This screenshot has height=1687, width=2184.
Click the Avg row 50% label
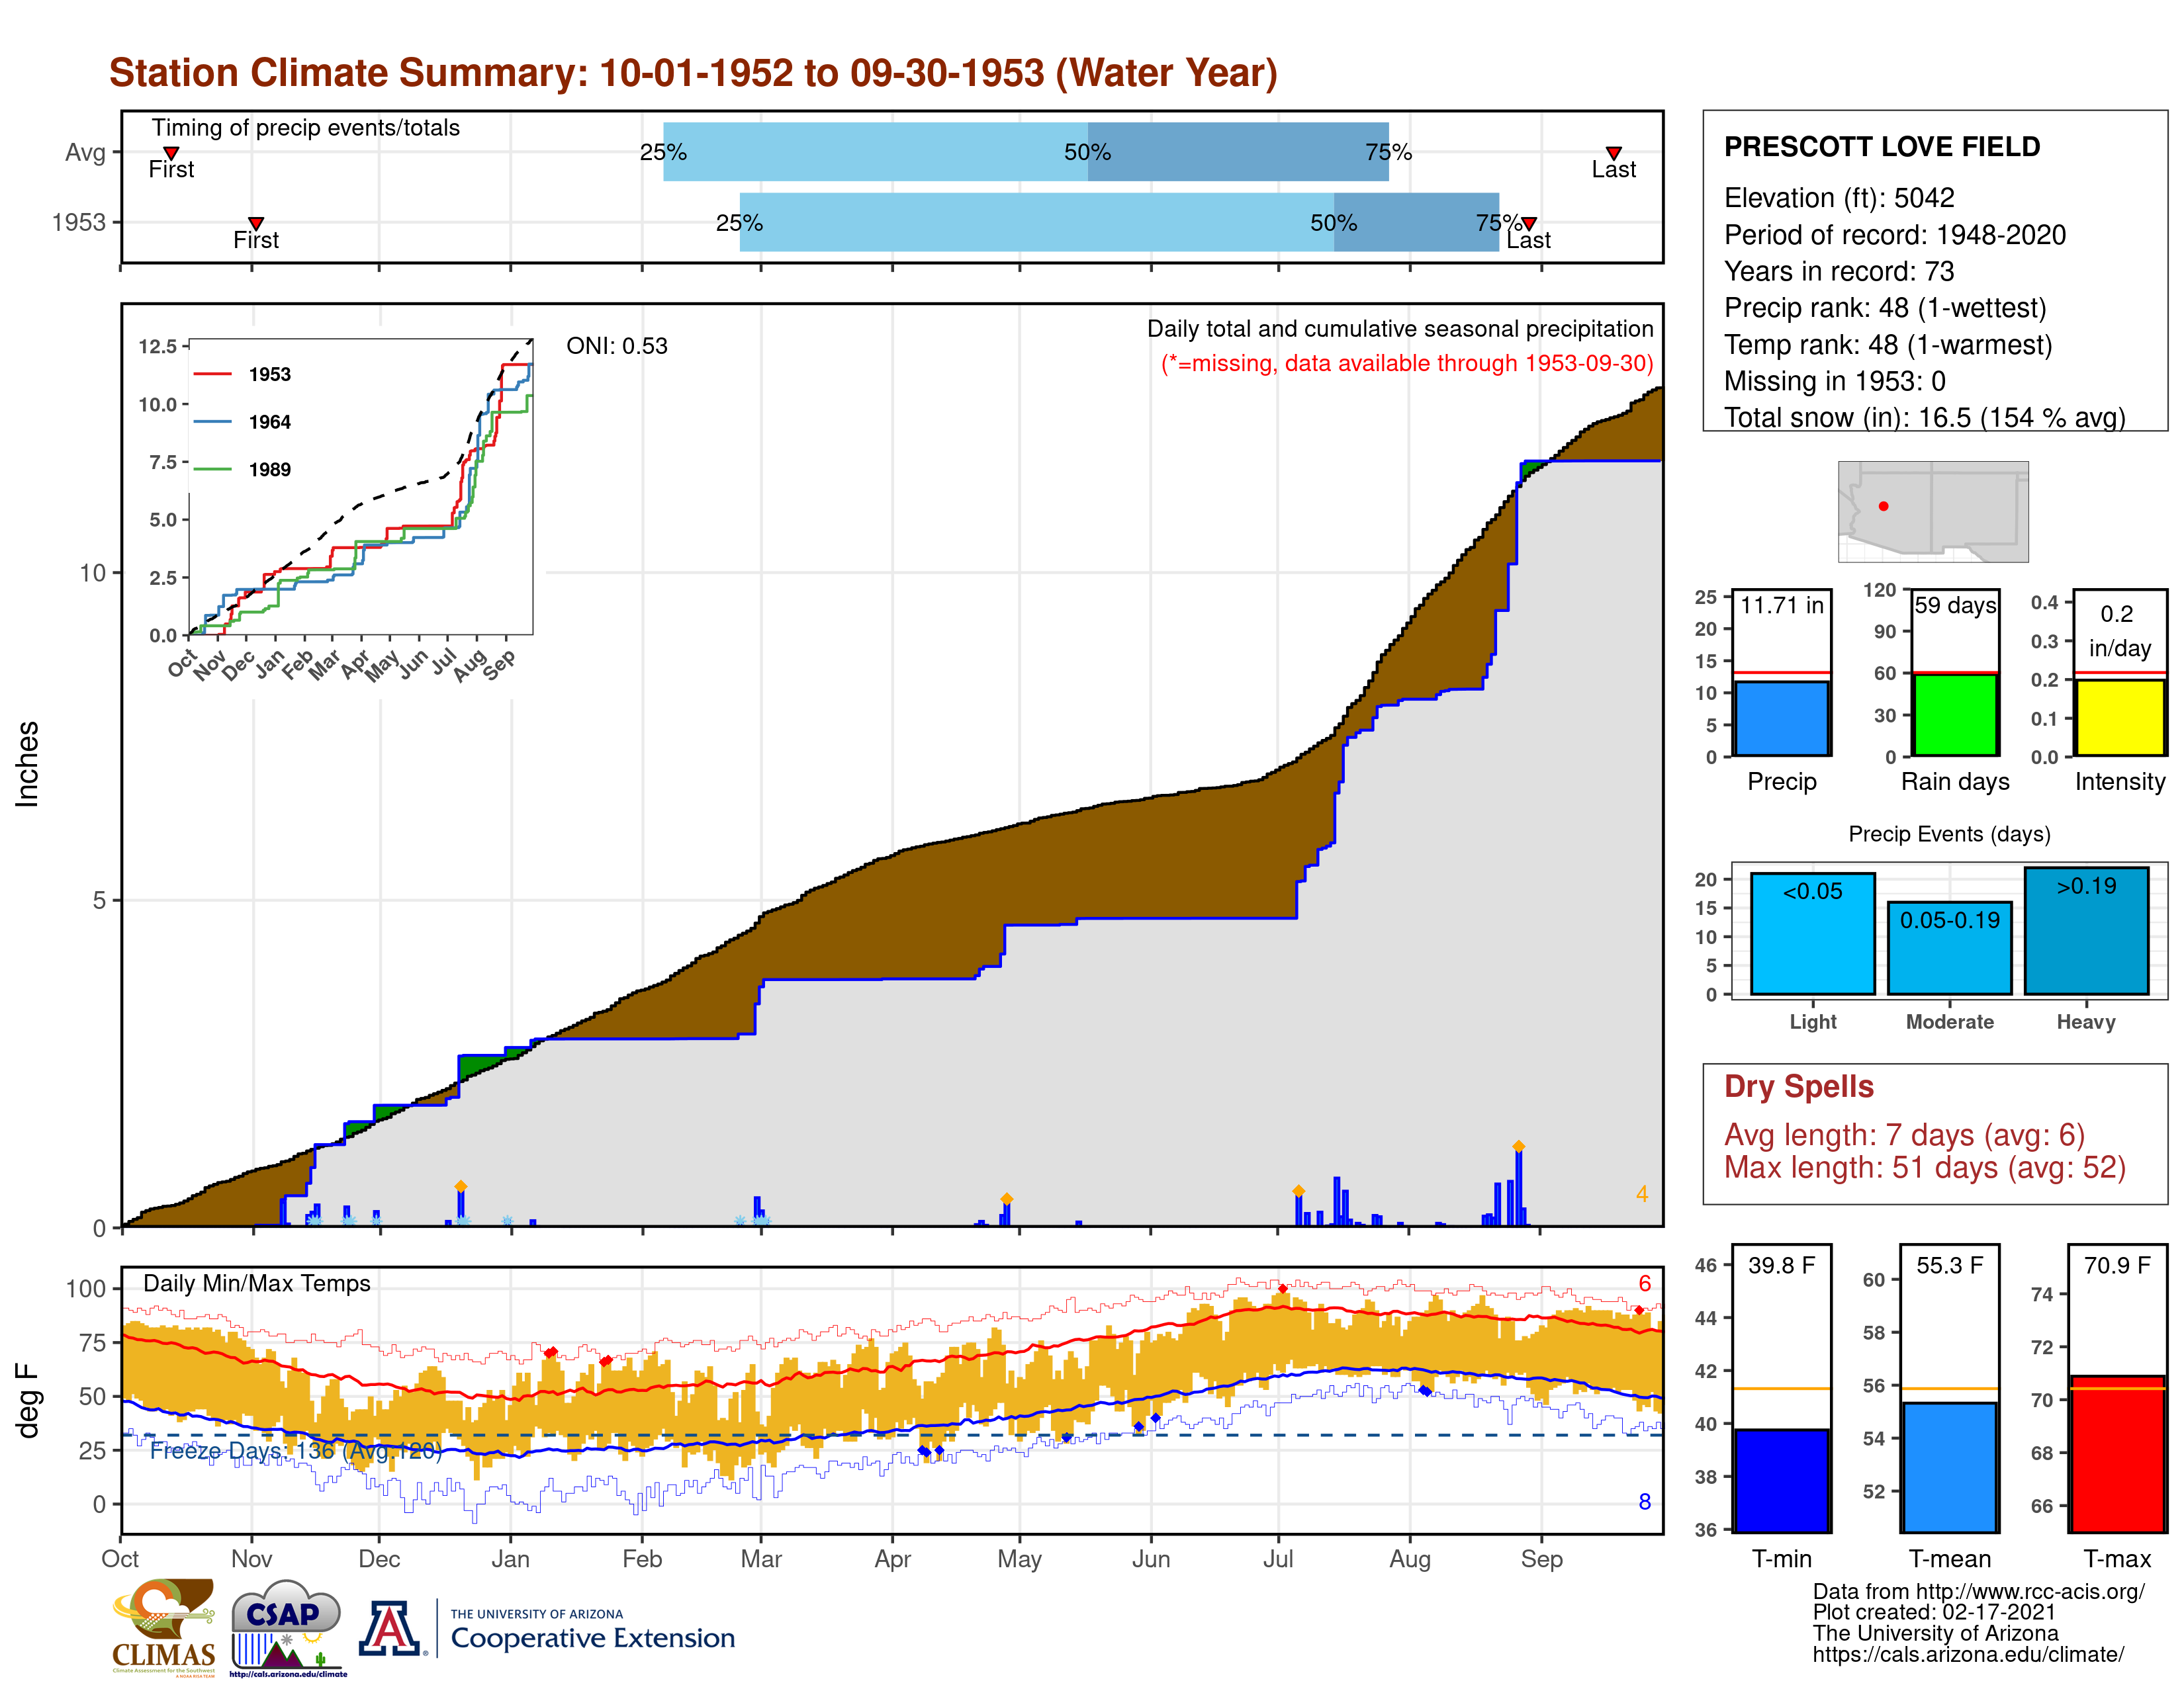tap(1087, 152)
